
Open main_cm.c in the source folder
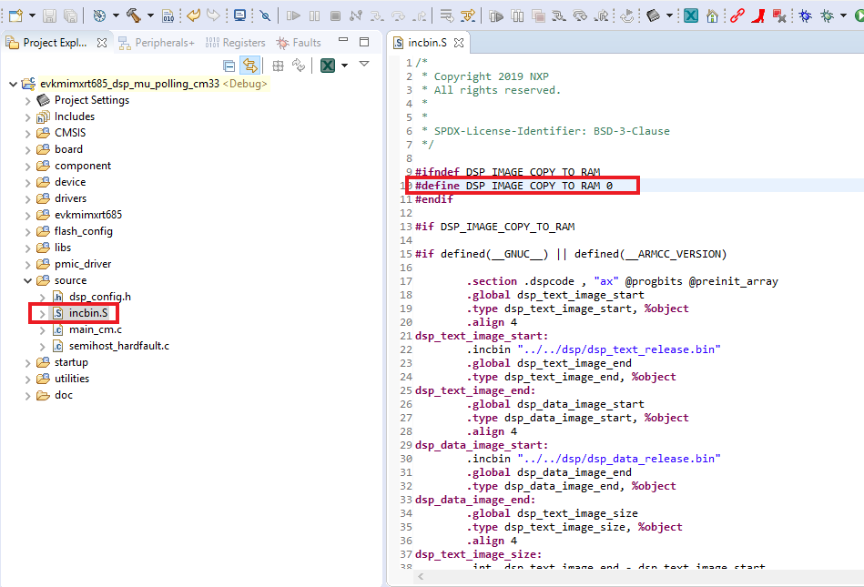point(95,329)
